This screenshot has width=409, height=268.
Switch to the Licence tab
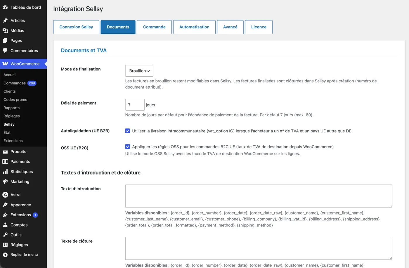point(259,27)
